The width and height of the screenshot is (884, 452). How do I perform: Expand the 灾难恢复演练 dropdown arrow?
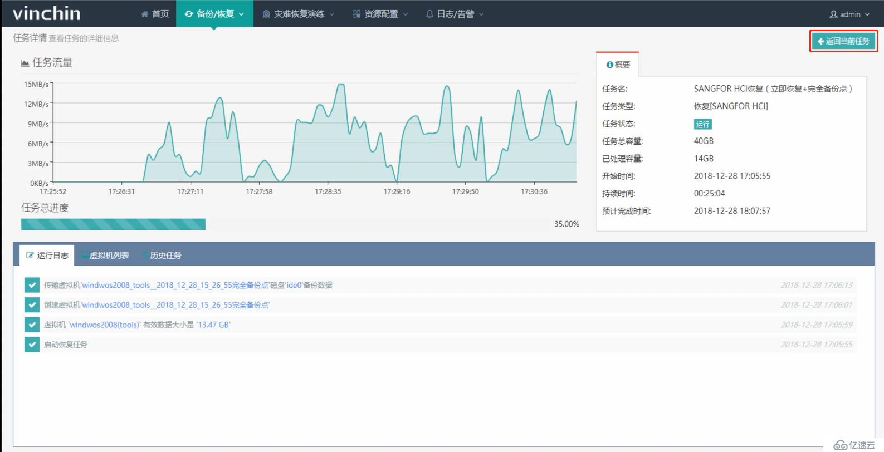(x=332, y=14)
